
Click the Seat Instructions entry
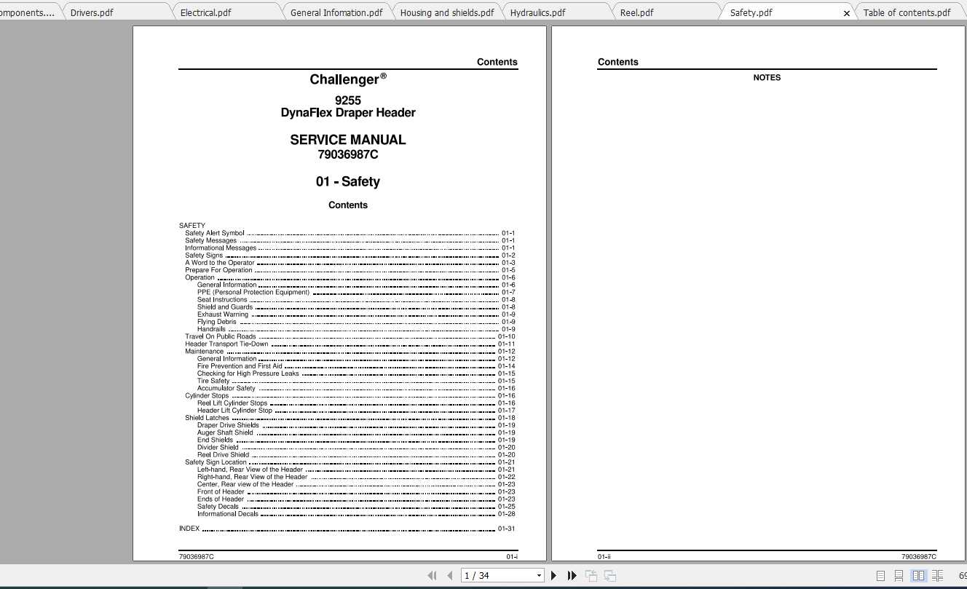click(x=356, y=299)
